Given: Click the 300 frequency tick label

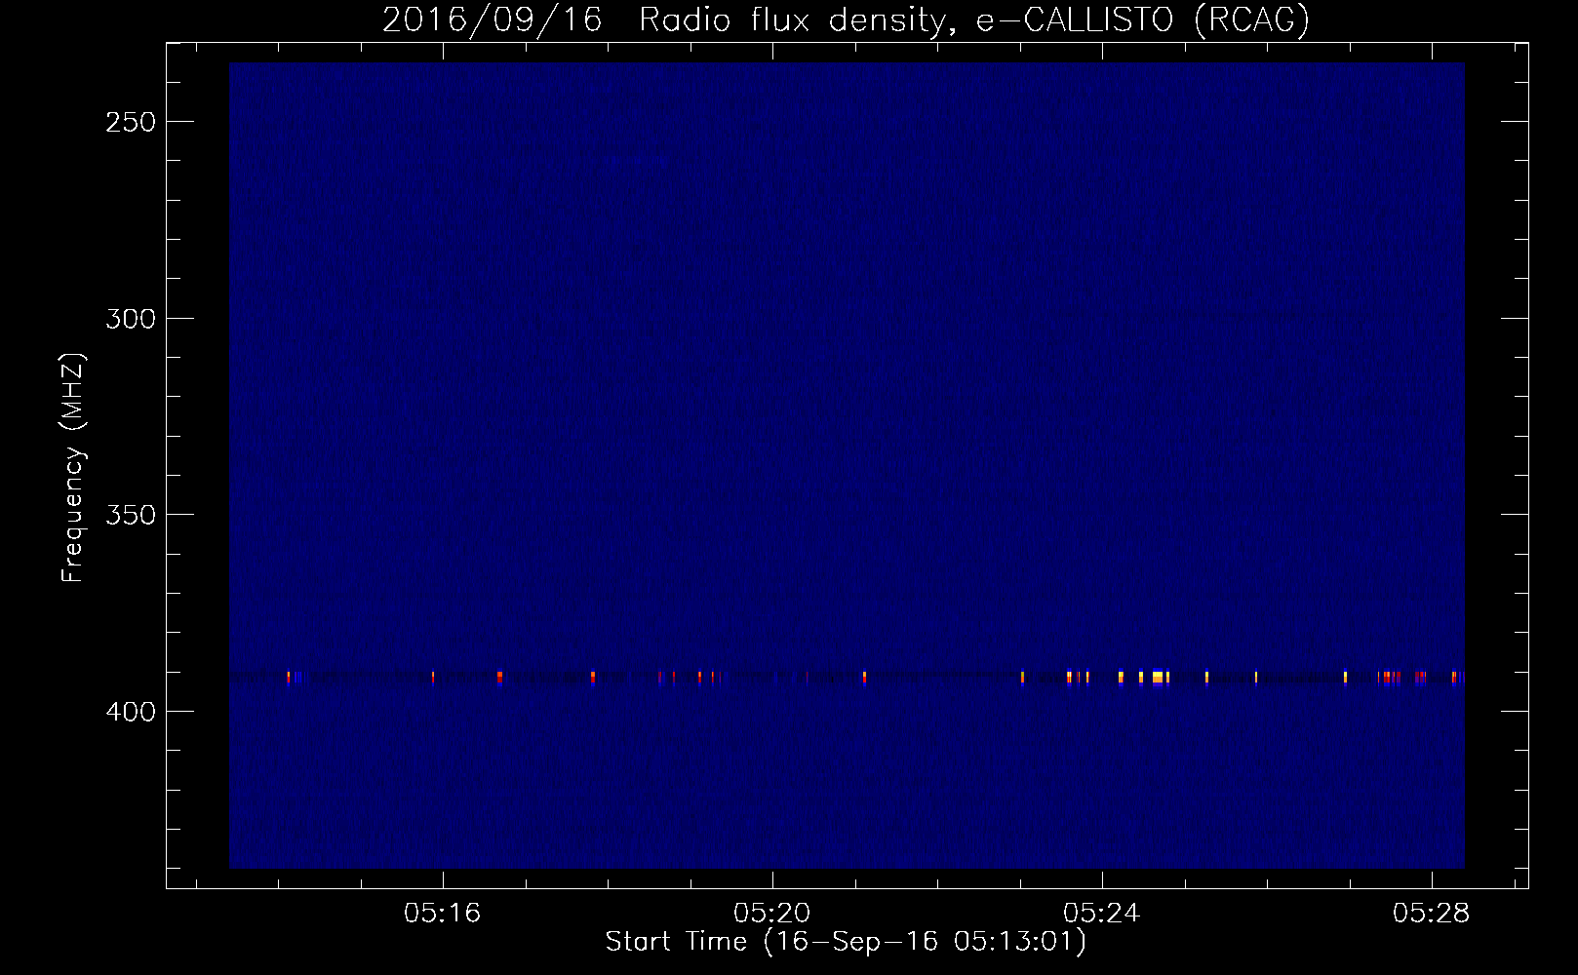Looking at the screenshot, I should 131,319.
